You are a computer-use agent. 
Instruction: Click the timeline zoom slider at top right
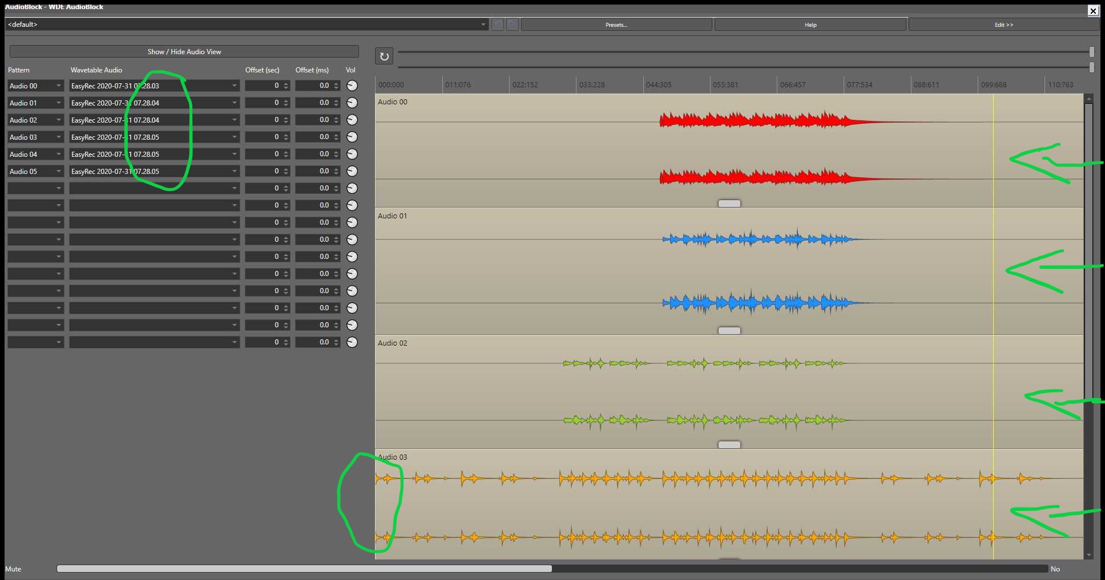click(x=1091, y=52)
